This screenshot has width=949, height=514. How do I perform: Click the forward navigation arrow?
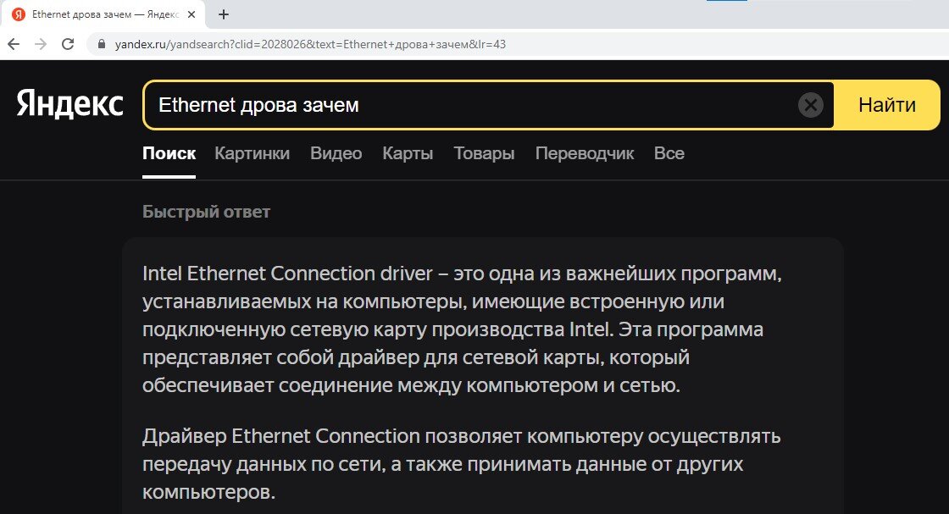point(42,43)
